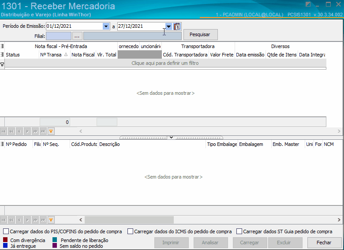Go to next page in upper grid navigator
Viewport: 344px width, 250px height.
click(x=35, y=131)
